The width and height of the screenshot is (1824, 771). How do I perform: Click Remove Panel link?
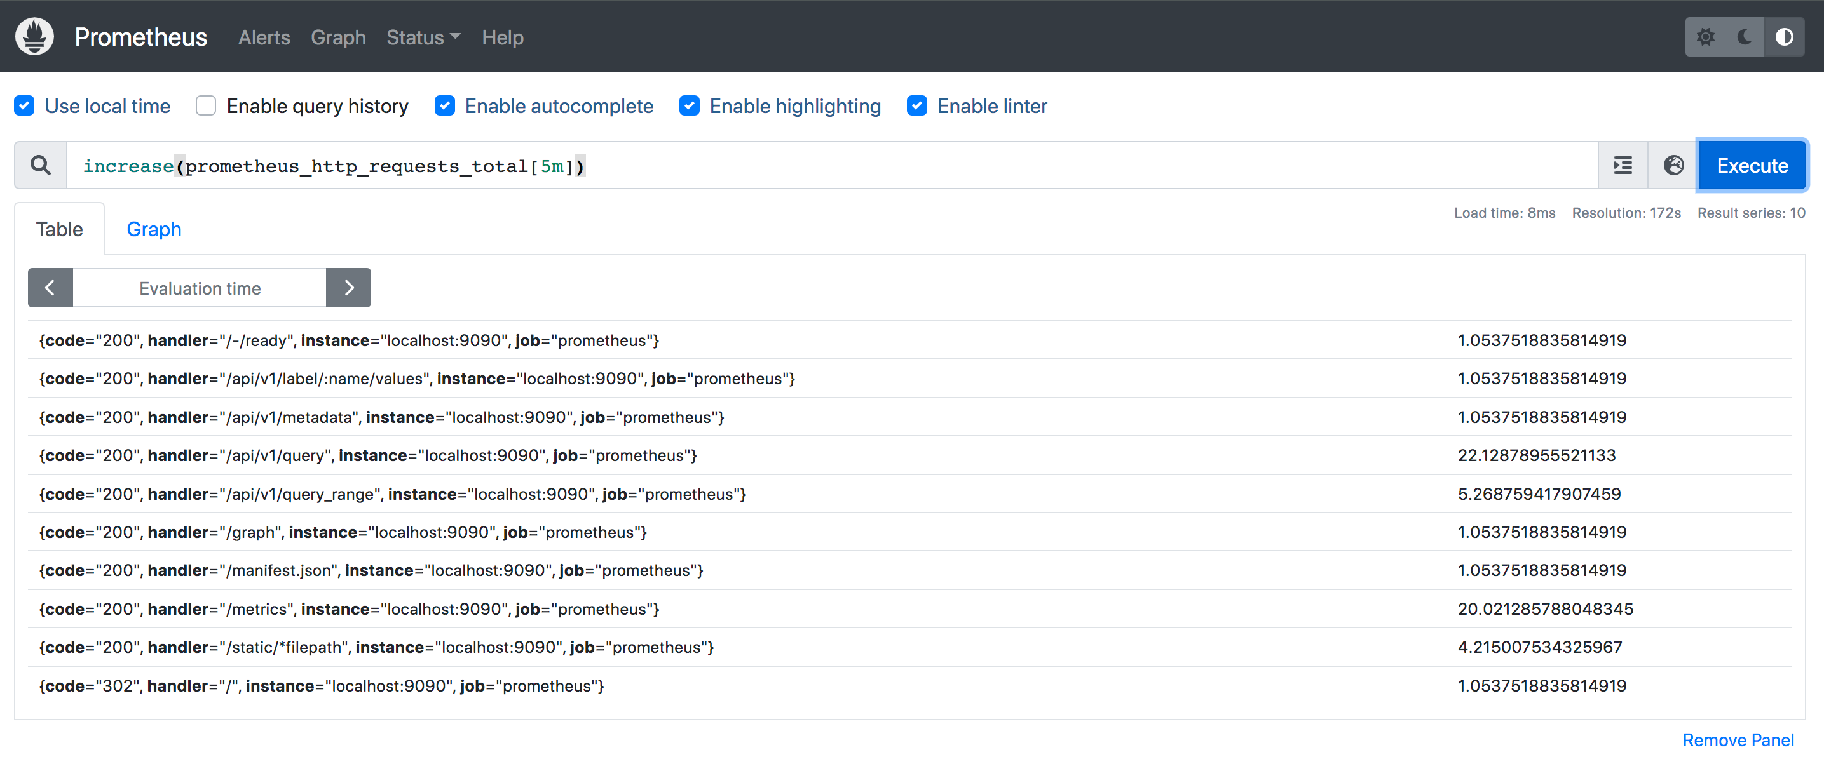(1738, 740)
